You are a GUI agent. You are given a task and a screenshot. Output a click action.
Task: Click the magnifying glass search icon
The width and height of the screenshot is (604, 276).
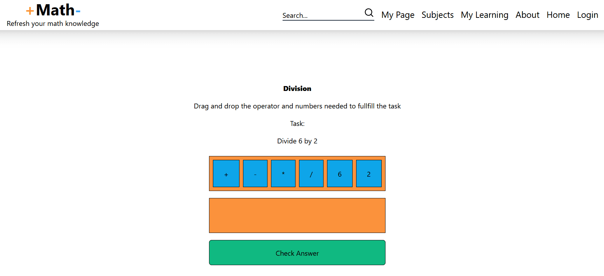(x=369, y=13)
